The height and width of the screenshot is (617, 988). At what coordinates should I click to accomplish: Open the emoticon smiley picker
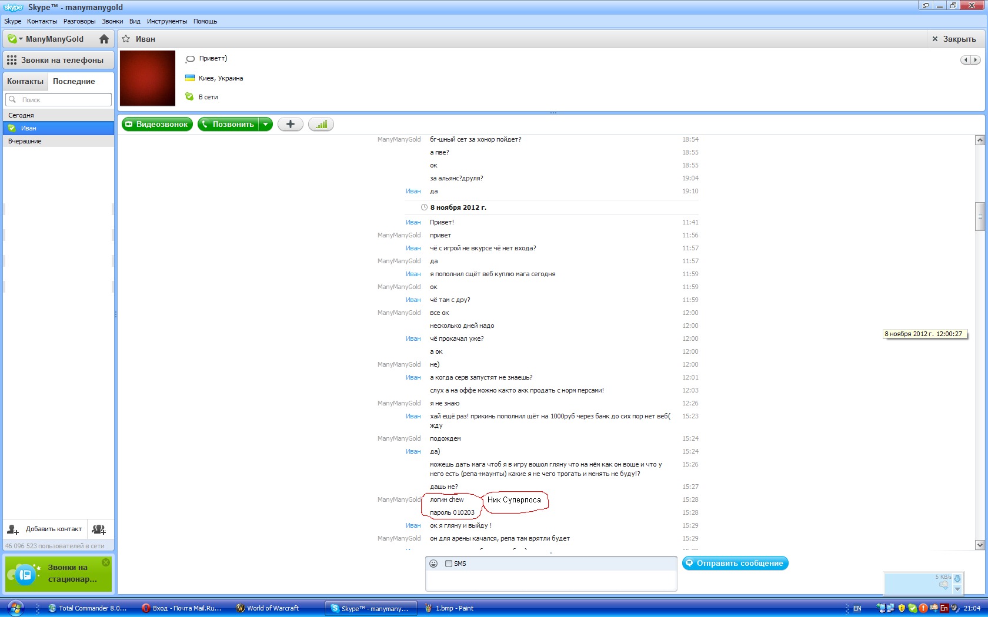coord(433,564)
